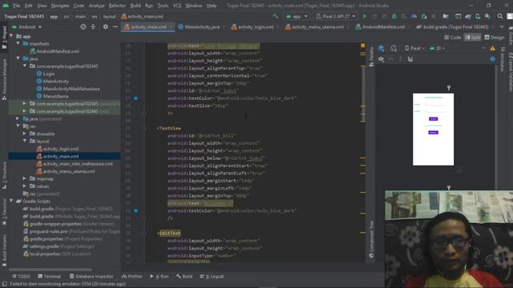Toggle the Project tool window sidebar button
The image size is (513, 288).
click(4, 38)
